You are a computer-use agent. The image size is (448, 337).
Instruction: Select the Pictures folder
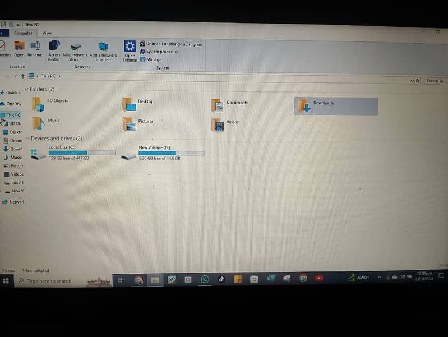pos(138,124)
